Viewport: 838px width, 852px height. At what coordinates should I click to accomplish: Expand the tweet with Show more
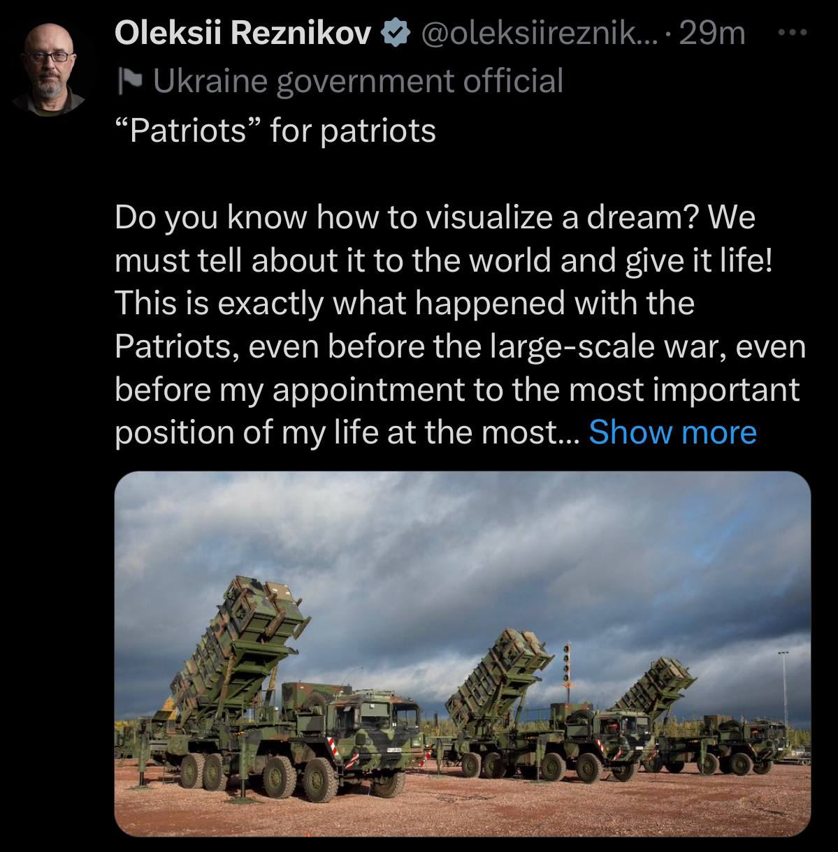tap(672, 432)
